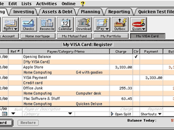Screen dimensions: 174x130
Task: Expand the Category dropdown arrow
Action: 70,113
